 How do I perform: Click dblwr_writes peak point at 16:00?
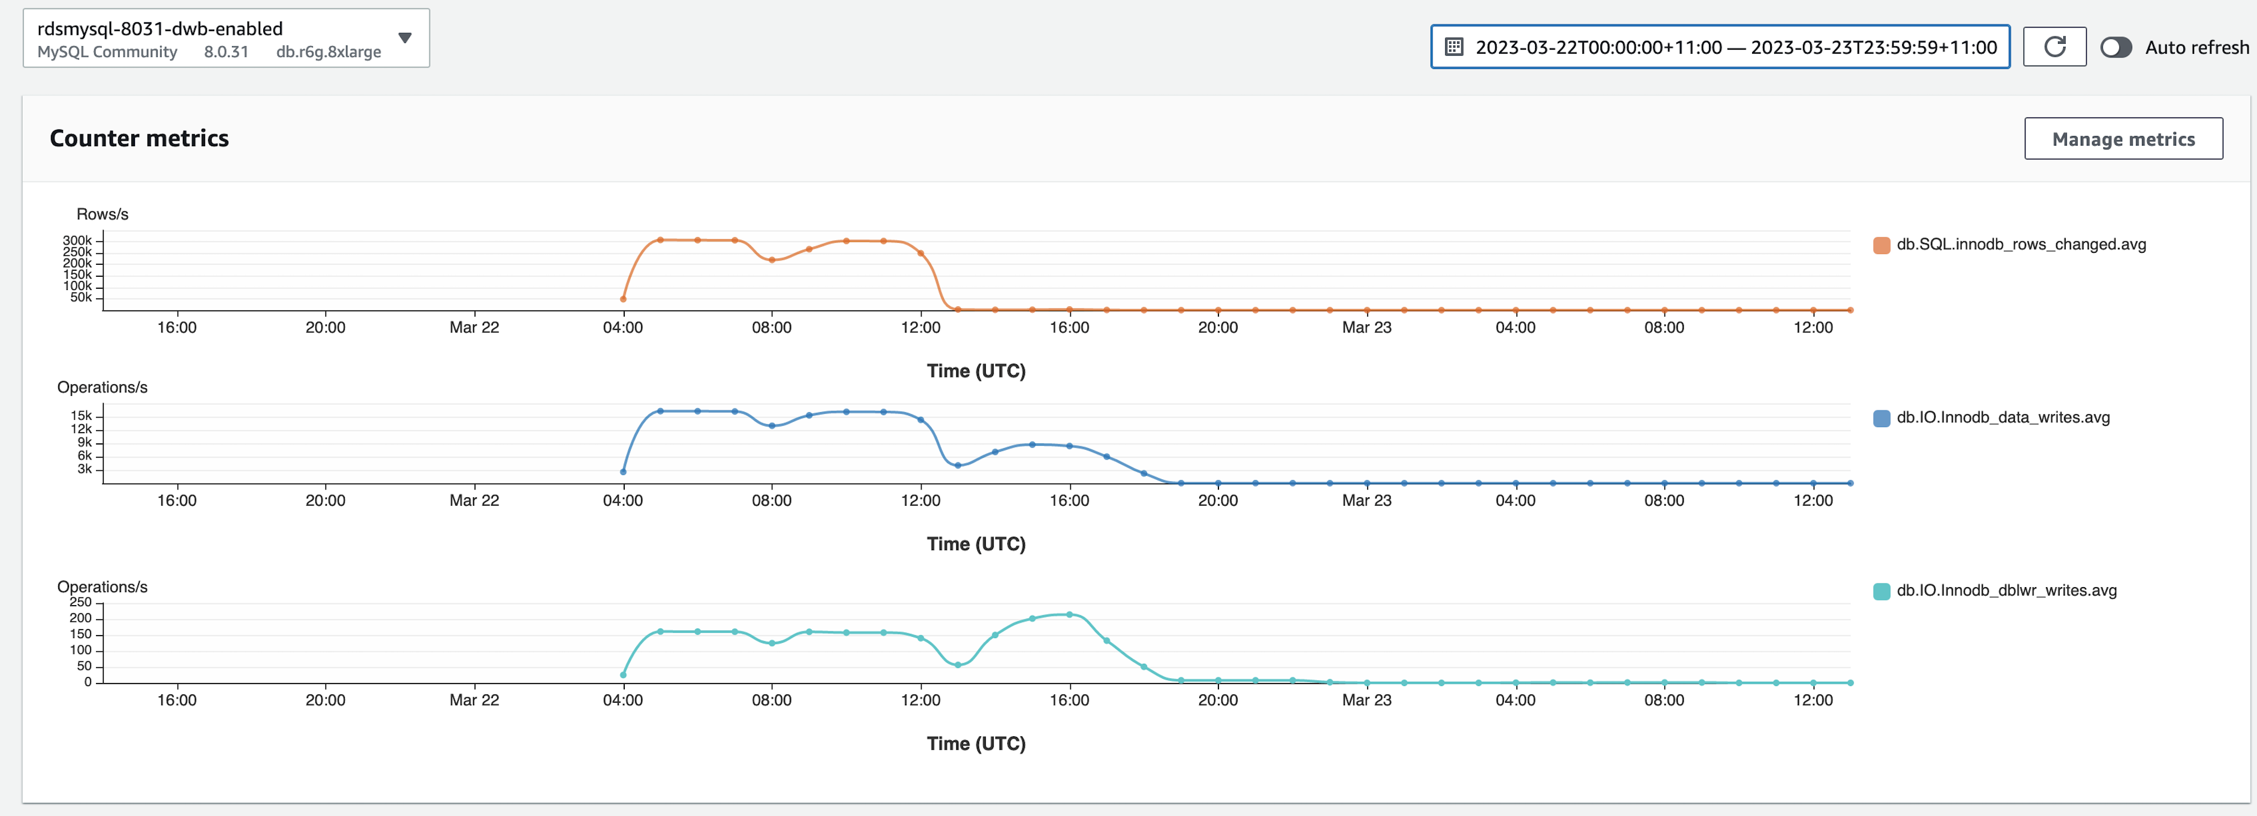pyautogui.click(x=1069, y=615)
